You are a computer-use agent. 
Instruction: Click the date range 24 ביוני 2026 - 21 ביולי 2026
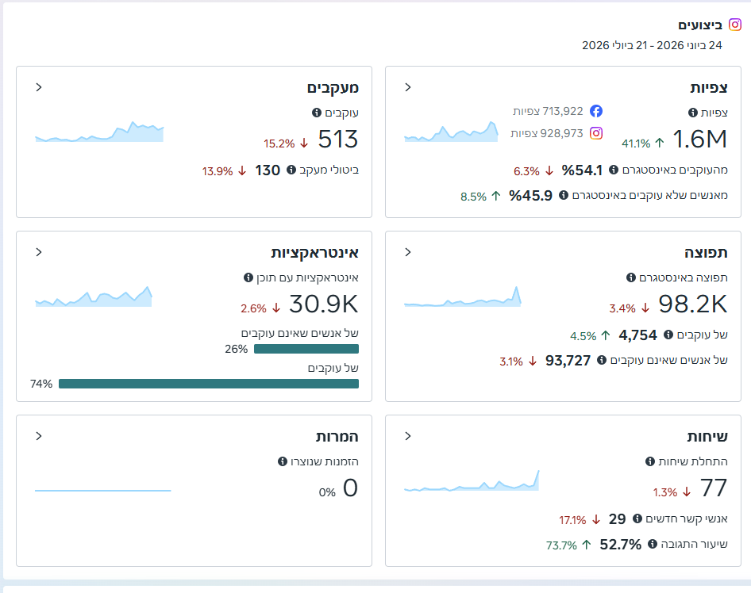tap(652, 45)
